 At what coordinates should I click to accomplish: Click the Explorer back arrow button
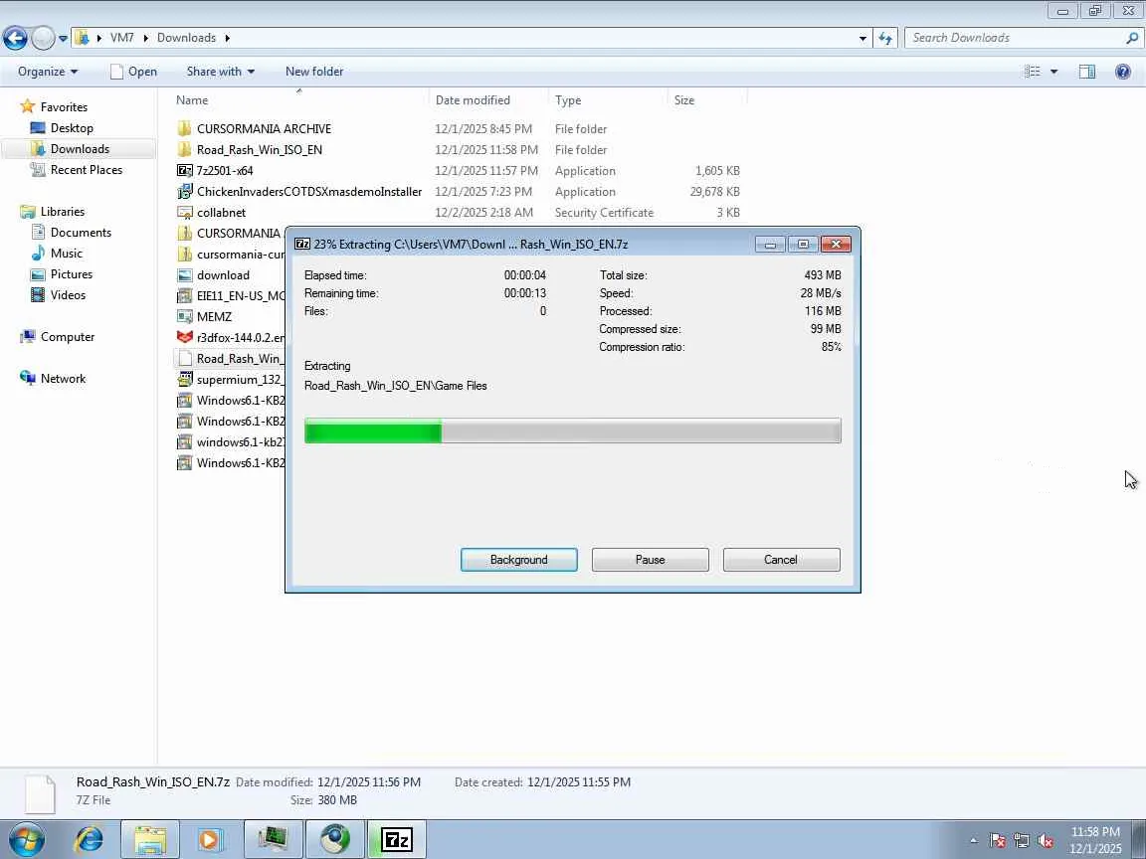(15, 38)
